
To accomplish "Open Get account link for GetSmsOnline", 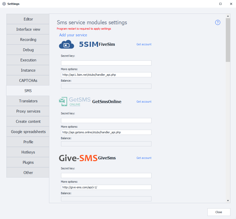I will (144, 102).
